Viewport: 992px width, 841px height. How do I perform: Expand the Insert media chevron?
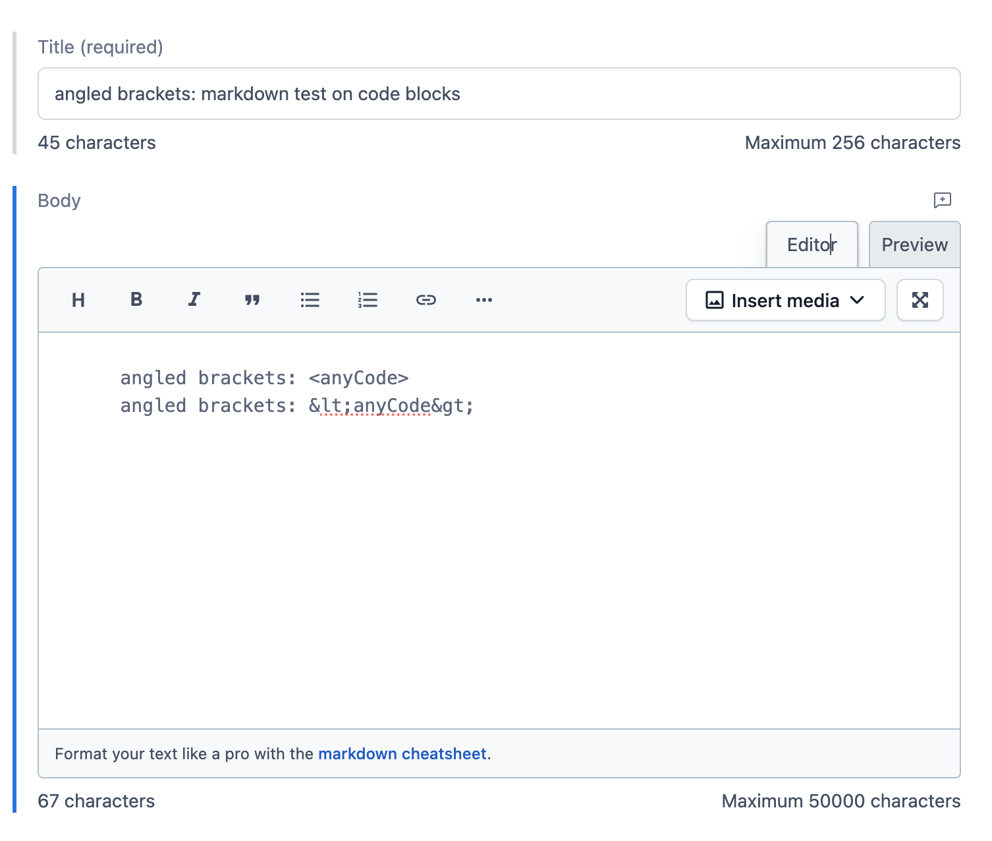click(858, 300)
